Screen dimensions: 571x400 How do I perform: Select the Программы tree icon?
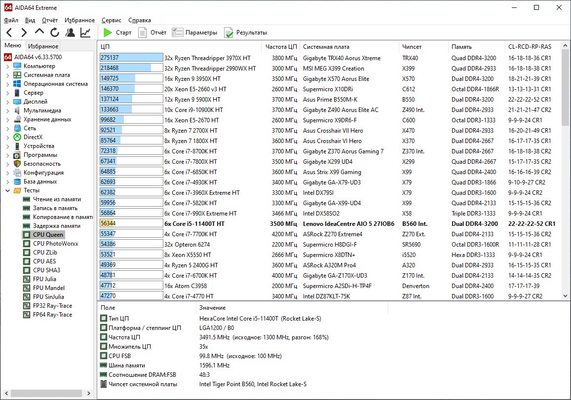[17, 155]
